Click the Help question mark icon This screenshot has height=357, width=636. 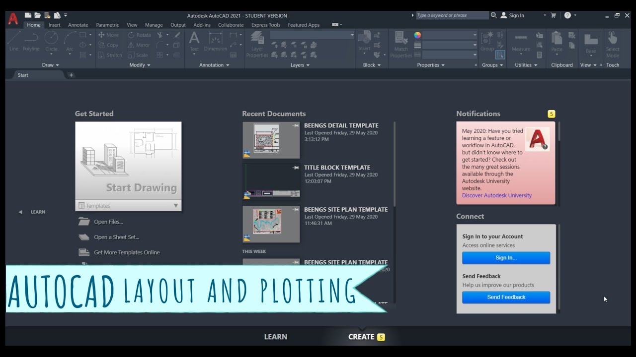(568, 15)
